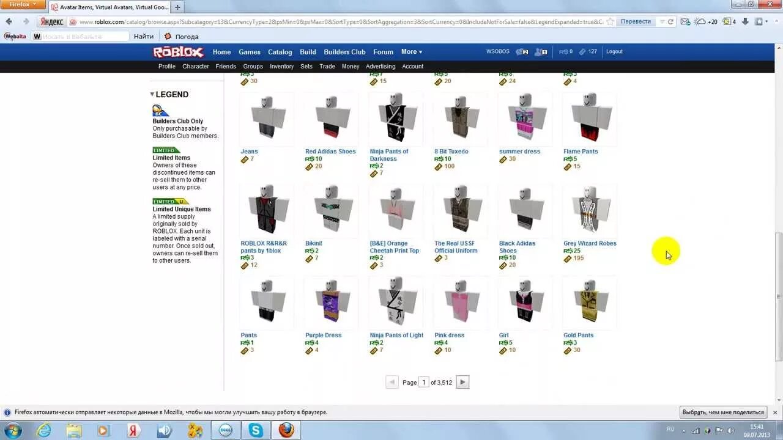The width and height of the screenshot is (783, 440).
Task: Open the Home menu item
Action: 221,52
